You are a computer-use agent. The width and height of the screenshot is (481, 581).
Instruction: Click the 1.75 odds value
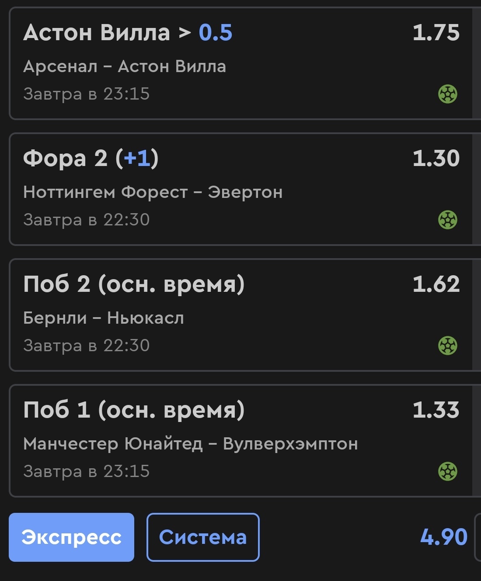(x=436, y=32)
